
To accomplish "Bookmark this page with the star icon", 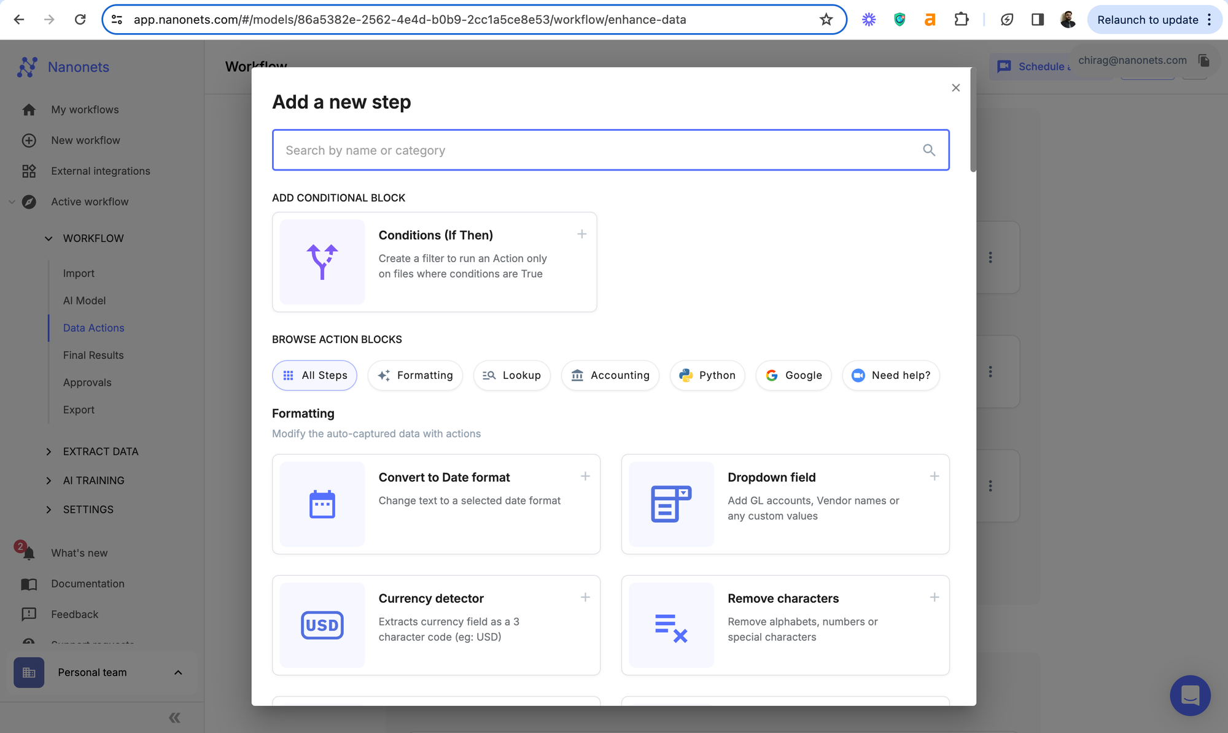I will pos(826,20).
